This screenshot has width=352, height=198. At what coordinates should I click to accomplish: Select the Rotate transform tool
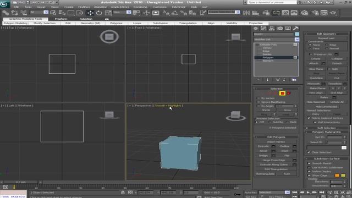pos(99,13)
